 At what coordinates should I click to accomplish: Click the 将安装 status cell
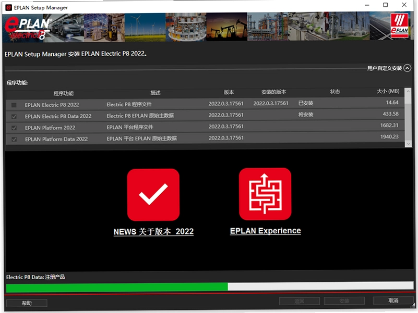tap(306, 115)
